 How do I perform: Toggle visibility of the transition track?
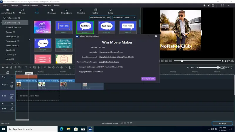(x=3, y=104)
